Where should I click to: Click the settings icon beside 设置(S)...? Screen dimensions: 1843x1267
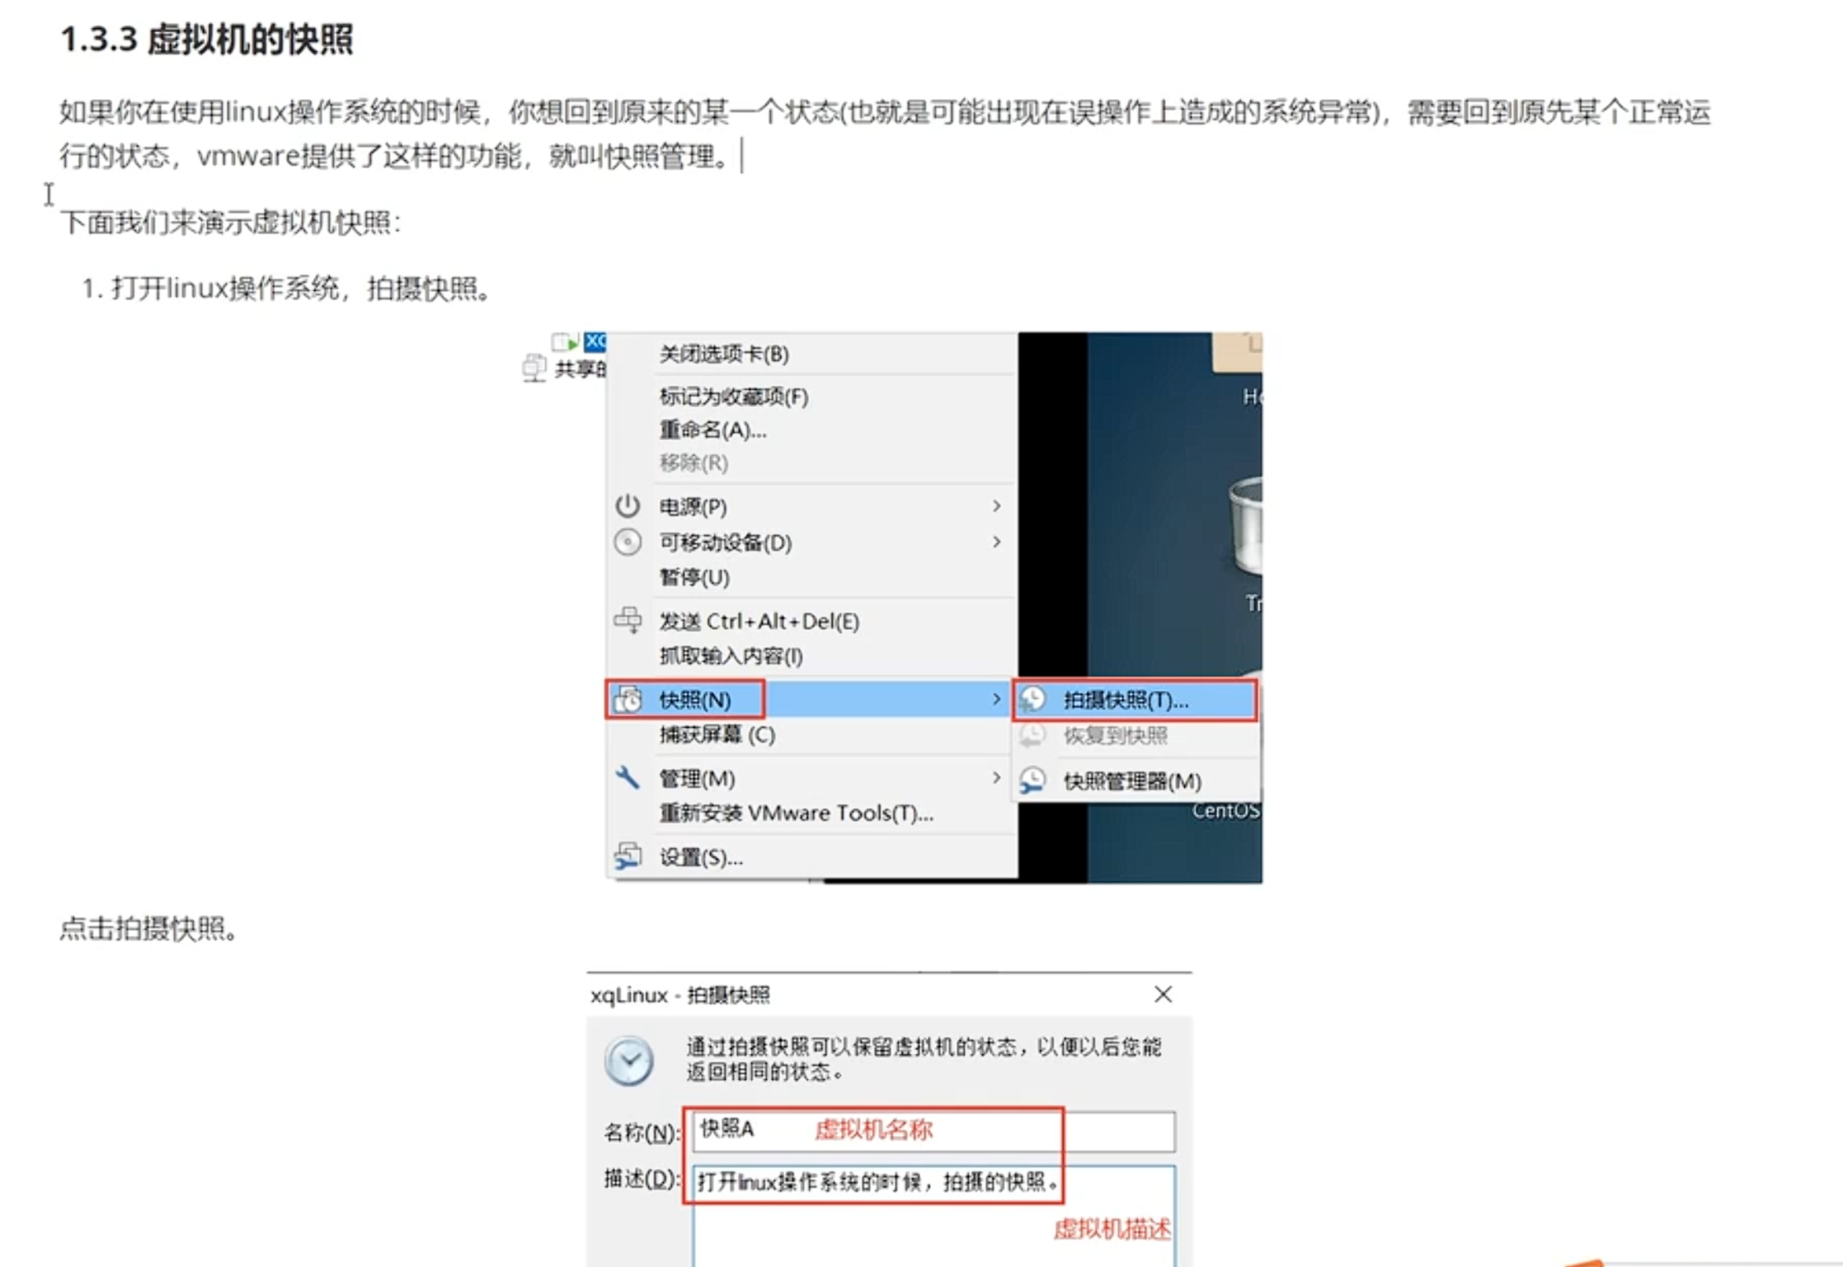pos(628,856)
